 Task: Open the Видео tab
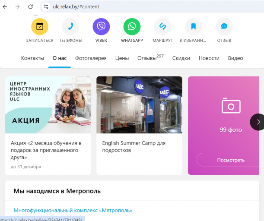pyautogui.click(x=235, y=58)
